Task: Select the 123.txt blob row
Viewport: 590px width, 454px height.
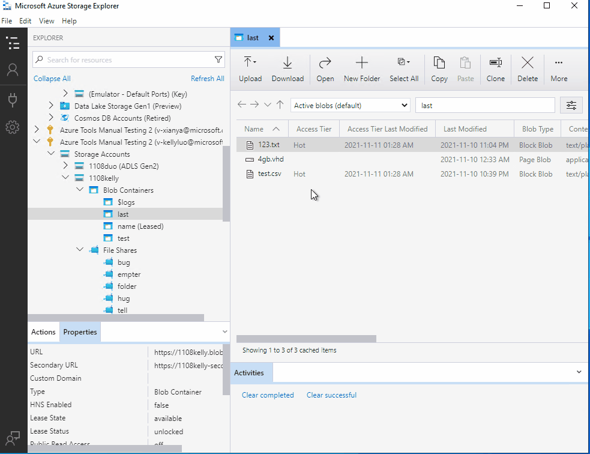Action: 266,145
